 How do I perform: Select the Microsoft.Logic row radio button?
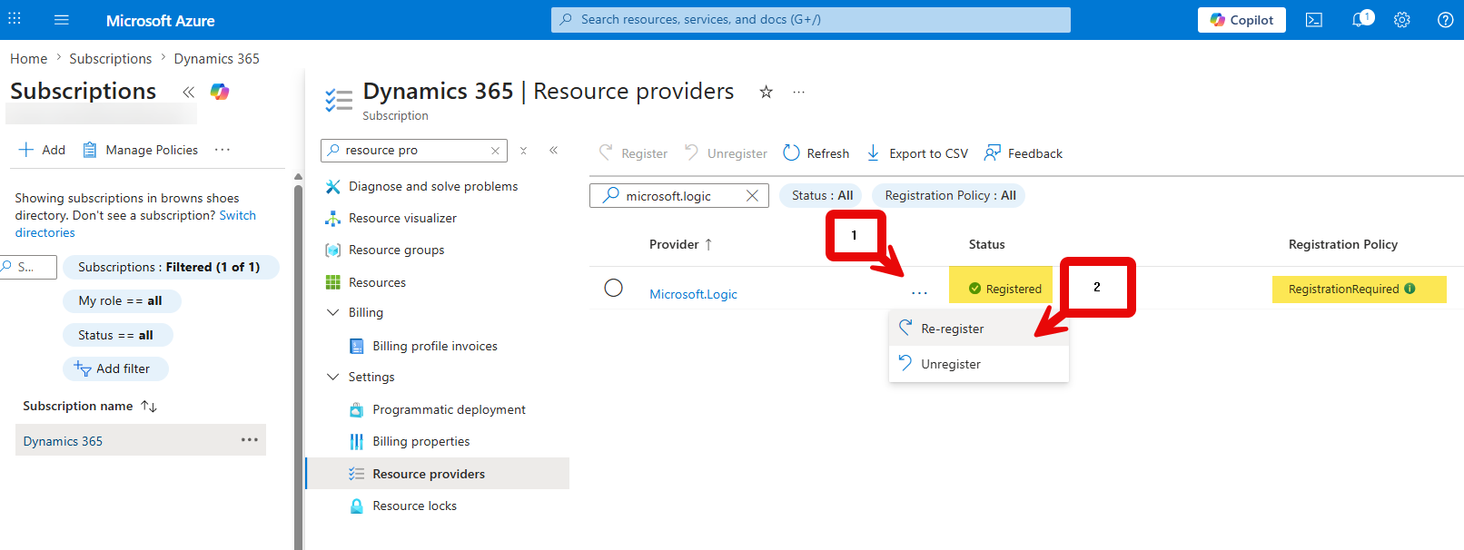tap(614, 288)
